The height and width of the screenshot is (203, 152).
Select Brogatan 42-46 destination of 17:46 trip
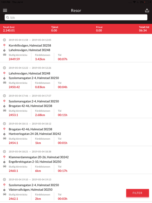(31, 106)
